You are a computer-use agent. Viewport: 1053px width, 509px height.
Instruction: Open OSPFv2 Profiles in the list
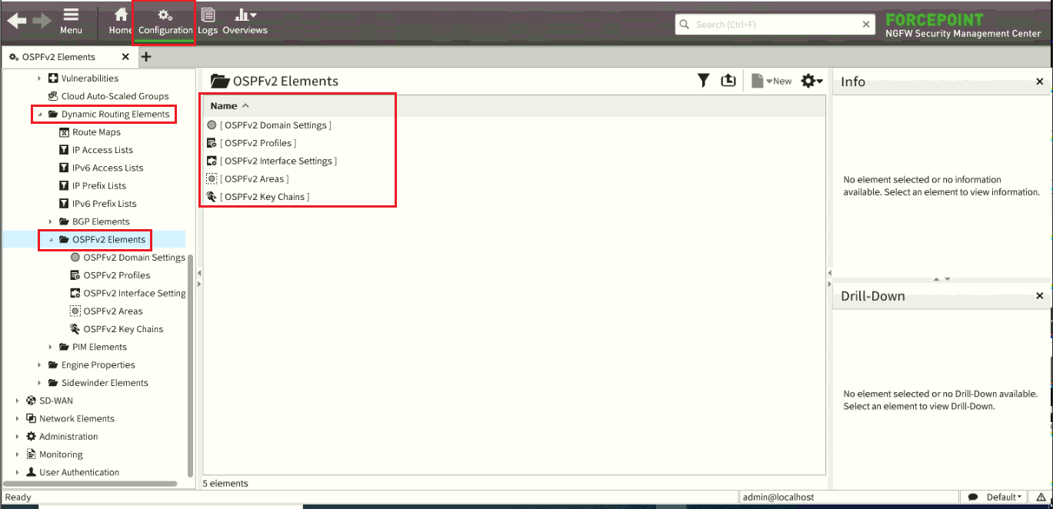coord(258,143)
